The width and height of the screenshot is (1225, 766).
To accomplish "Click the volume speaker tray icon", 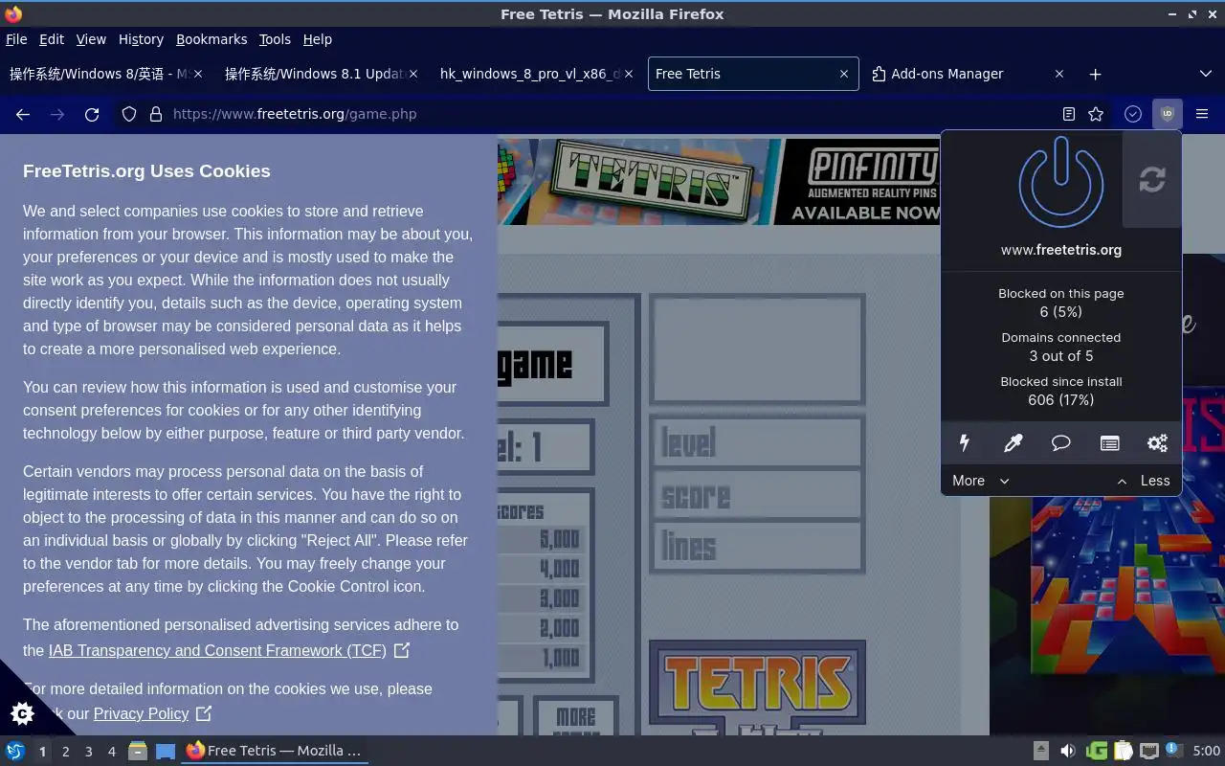I will [x=1067, y=751].
